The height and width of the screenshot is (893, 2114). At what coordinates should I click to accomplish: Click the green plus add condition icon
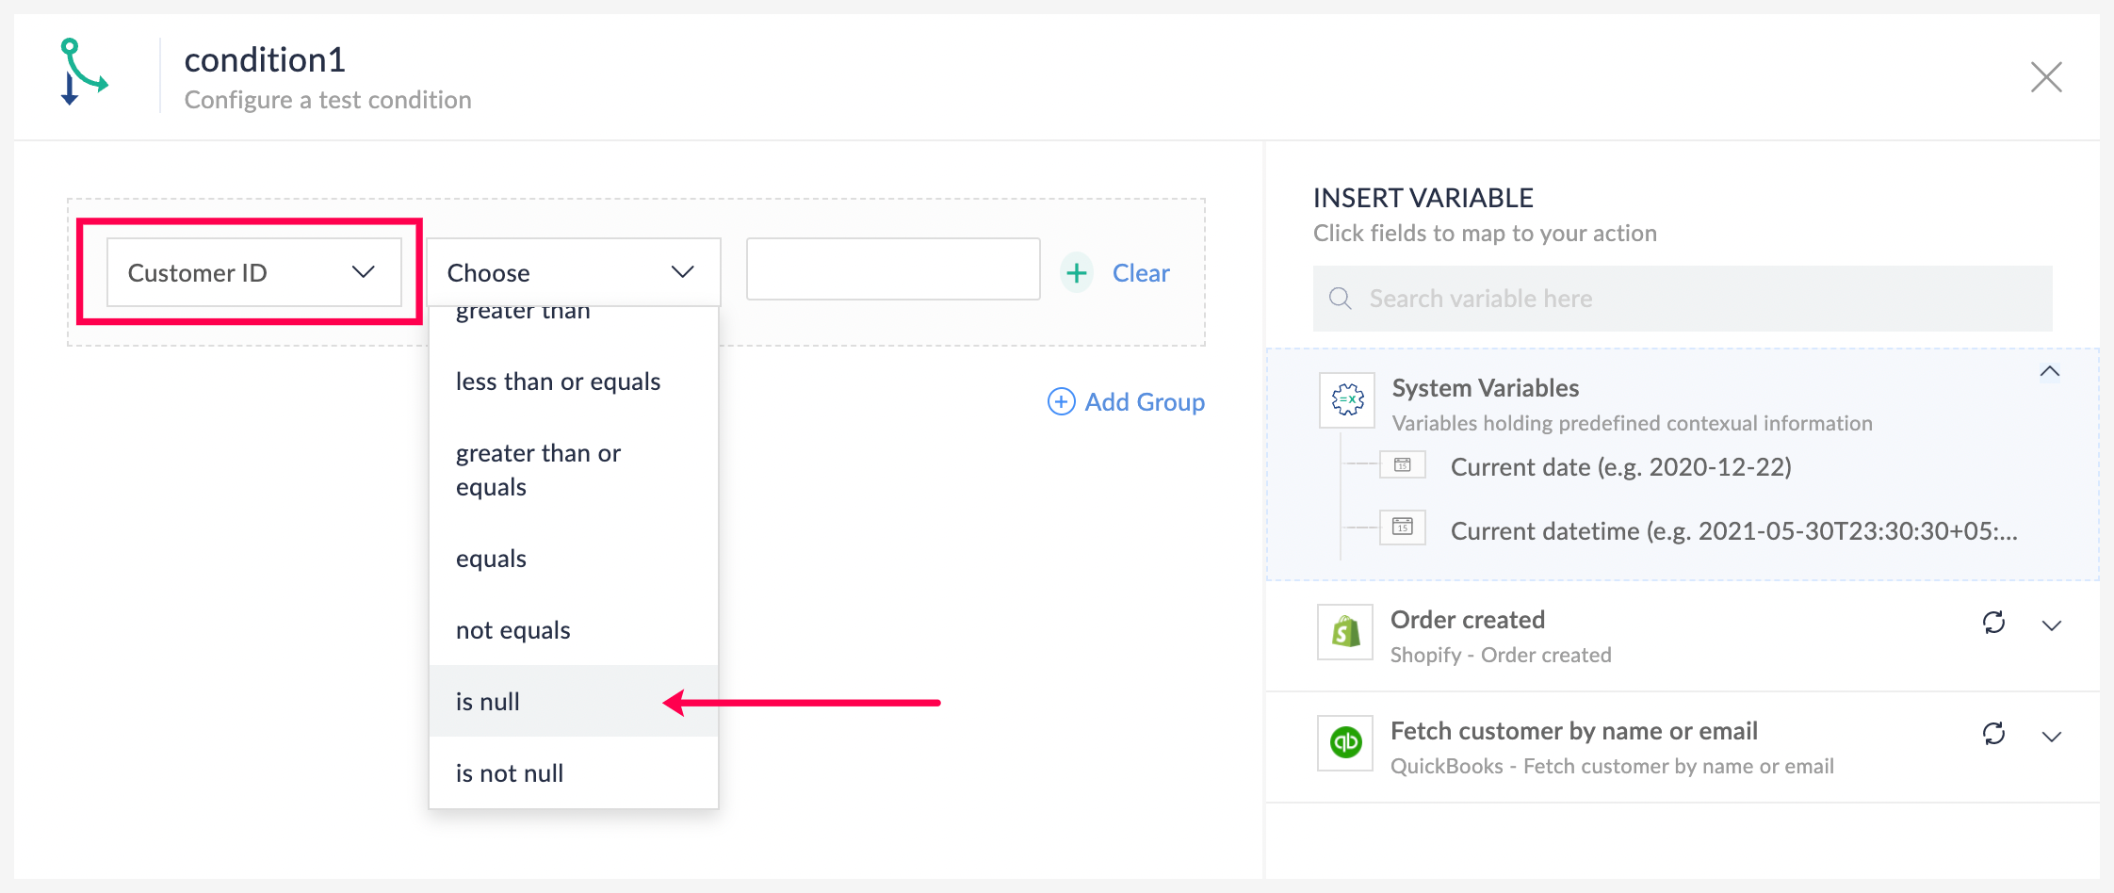pos(1076,273)
